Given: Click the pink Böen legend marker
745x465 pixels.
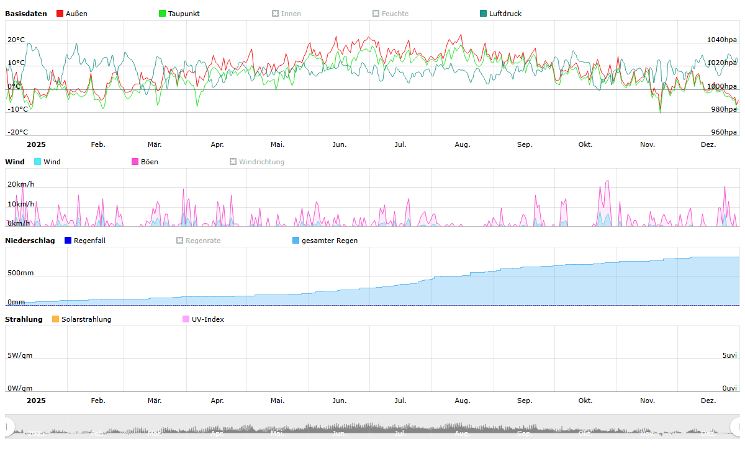Looking at the screenshot, I should pos(135,162).
